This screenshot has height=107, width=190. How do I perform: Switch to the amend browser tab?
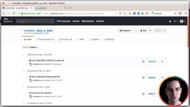tap(51, 8)
